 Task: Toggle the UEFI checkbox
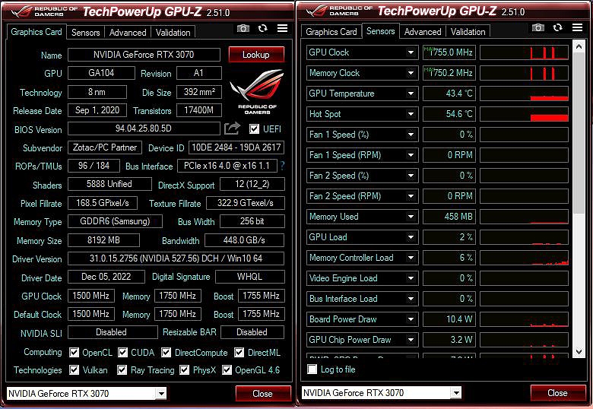254,129
